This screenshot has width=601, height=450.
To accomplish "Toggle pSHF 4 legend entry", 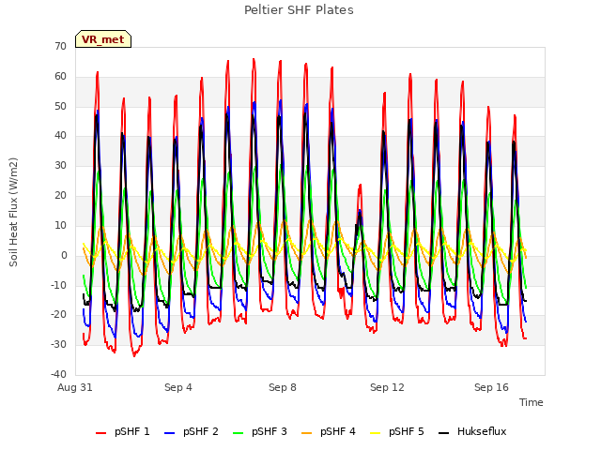I will 329,431.
